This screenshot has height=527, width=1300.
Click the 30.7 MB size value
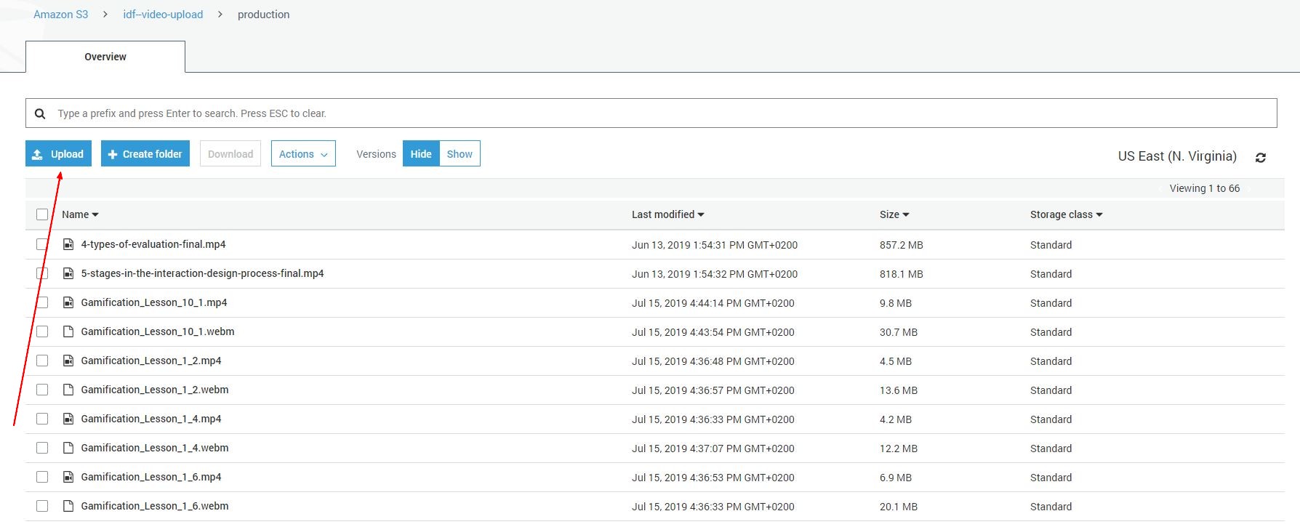point(899,332)
